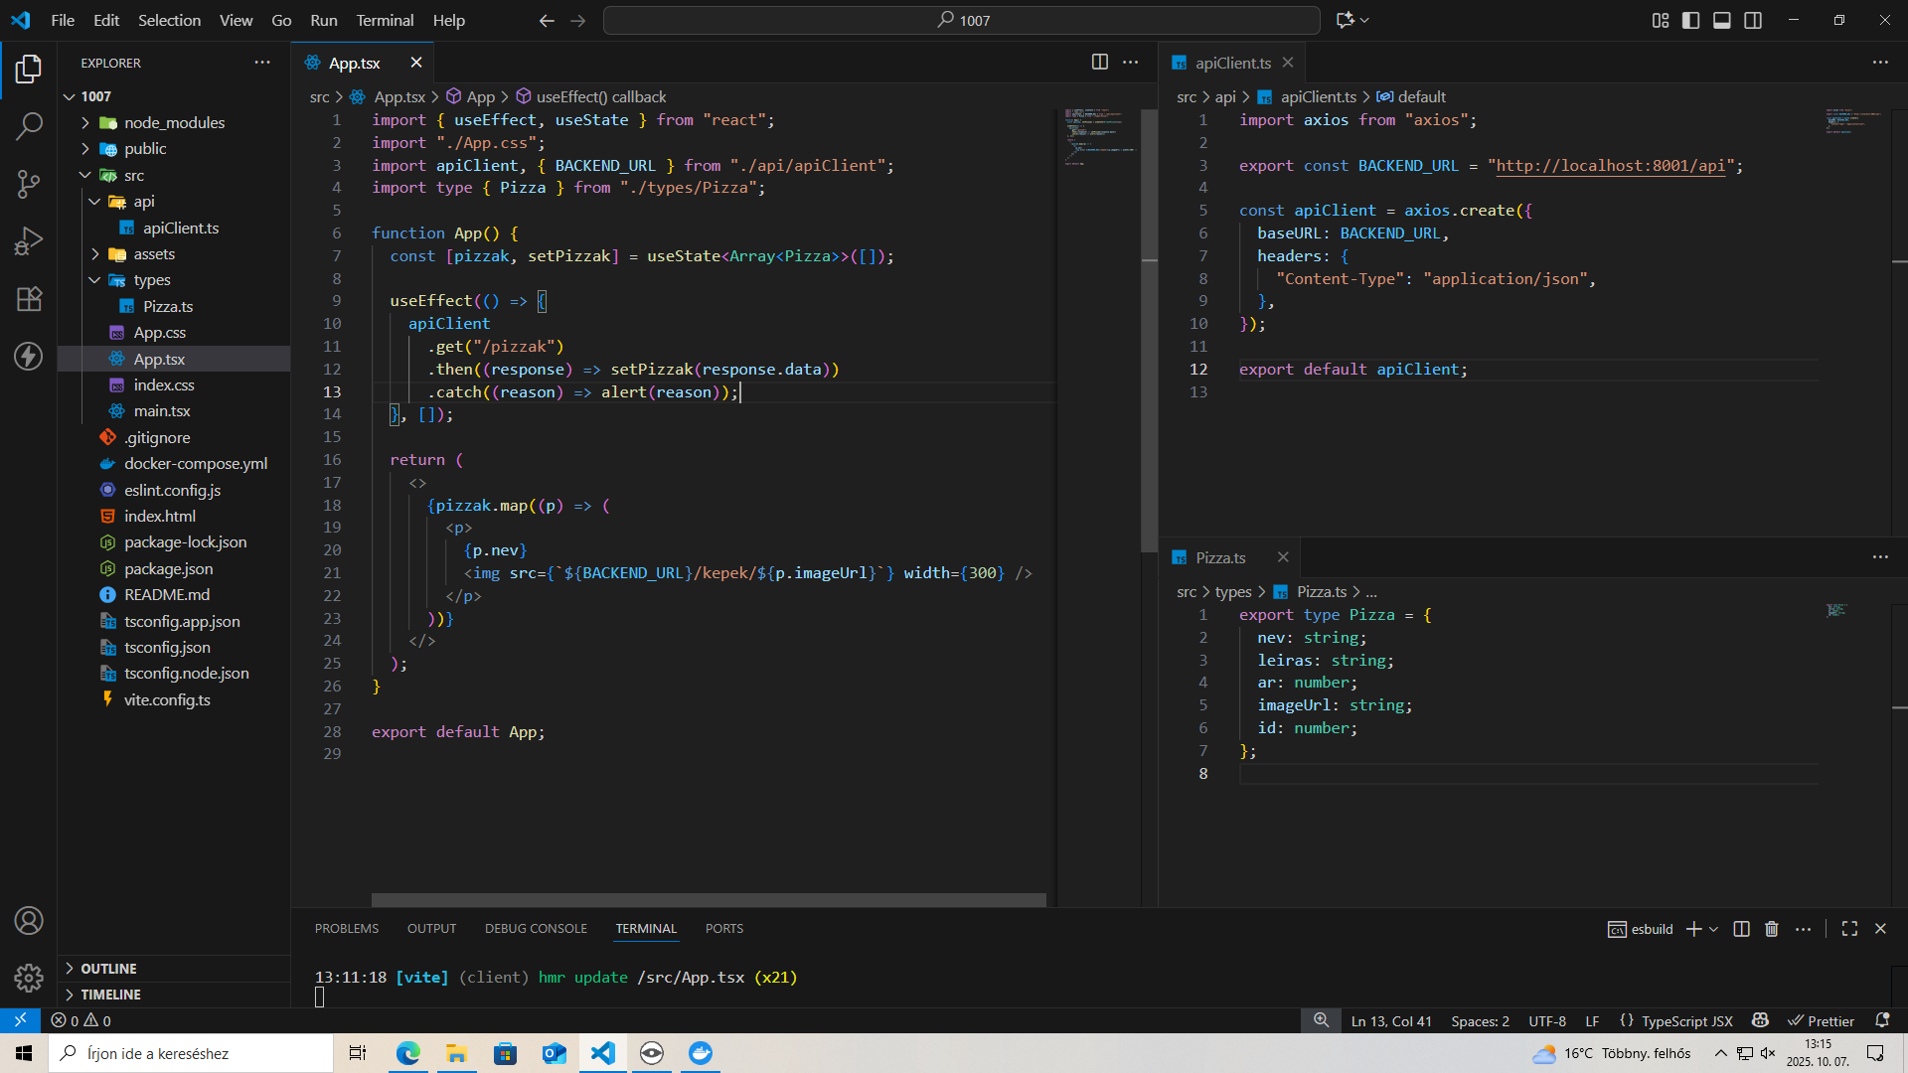Screen dimensions: 1908x1073
Task: Click the Prettier status bar button
Action: tap(1821, 1020)
